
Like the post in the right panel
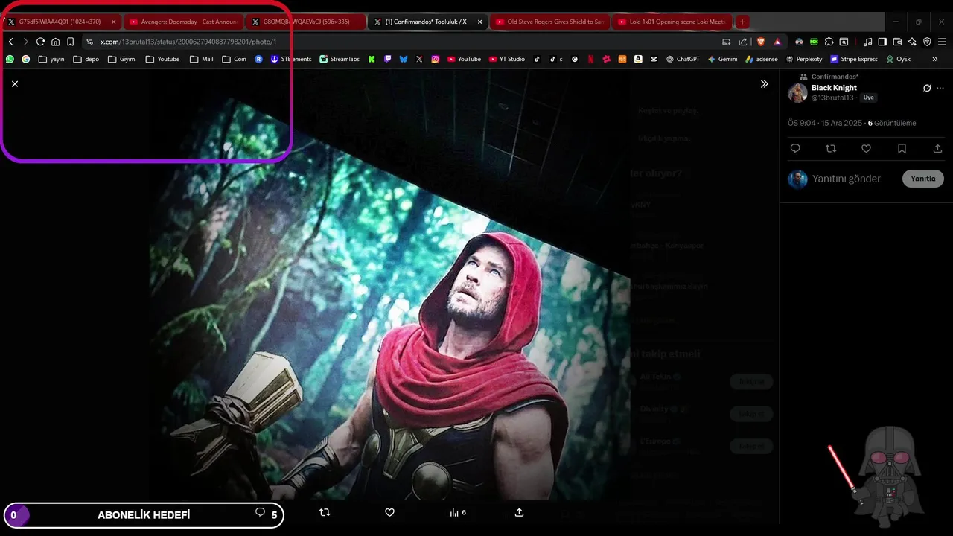[x=866, y=149]
